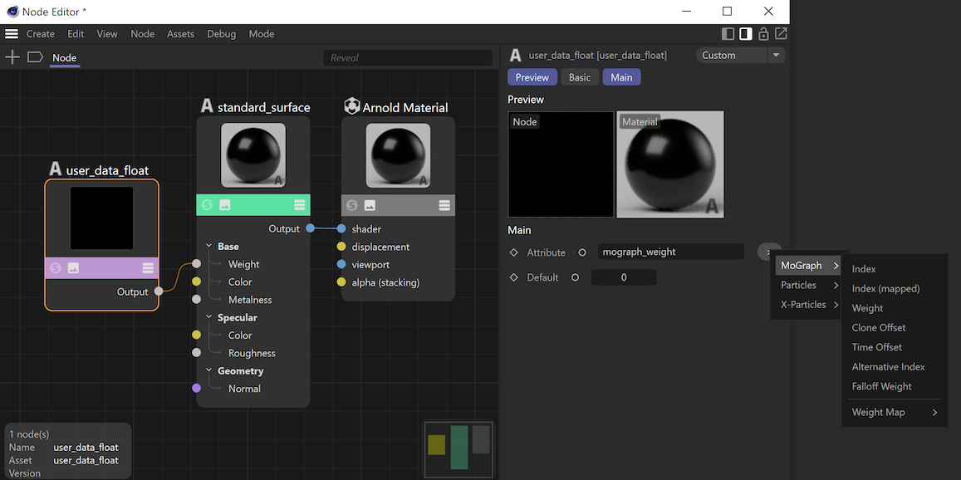Click the plus add-node icon

pyautogui.click(x=12, y=57)
